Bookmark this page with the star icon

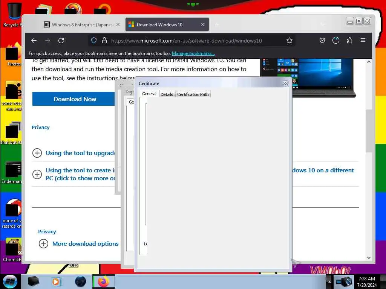[x=289, y=41]
